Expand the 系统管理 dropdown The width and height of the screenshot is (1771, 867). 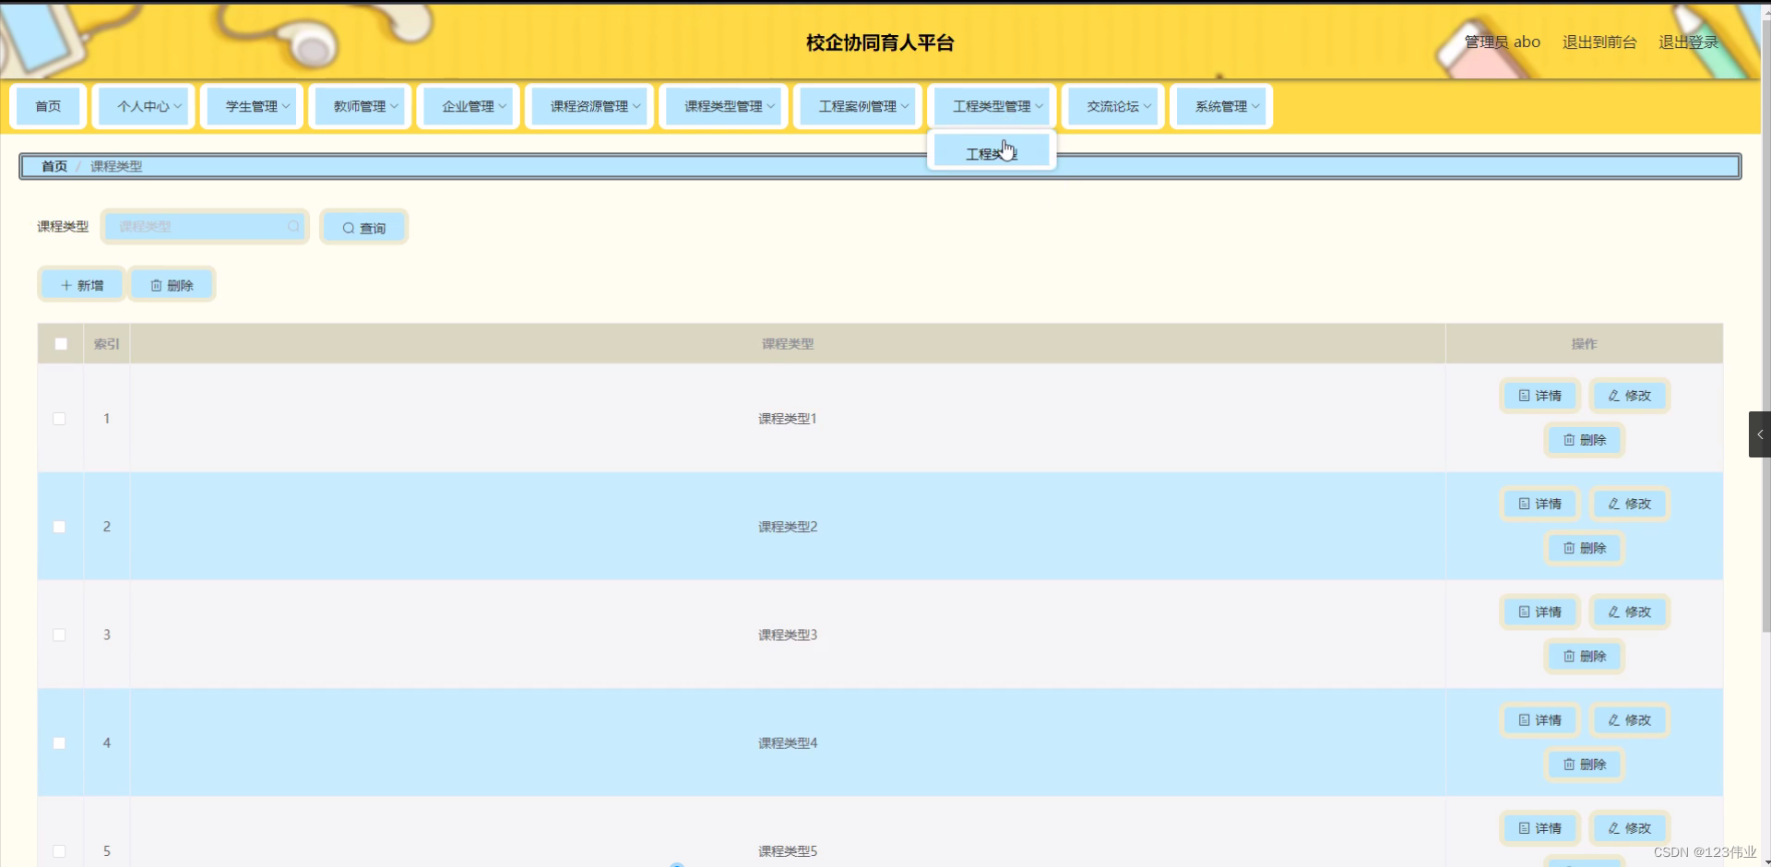[1219, 106]
